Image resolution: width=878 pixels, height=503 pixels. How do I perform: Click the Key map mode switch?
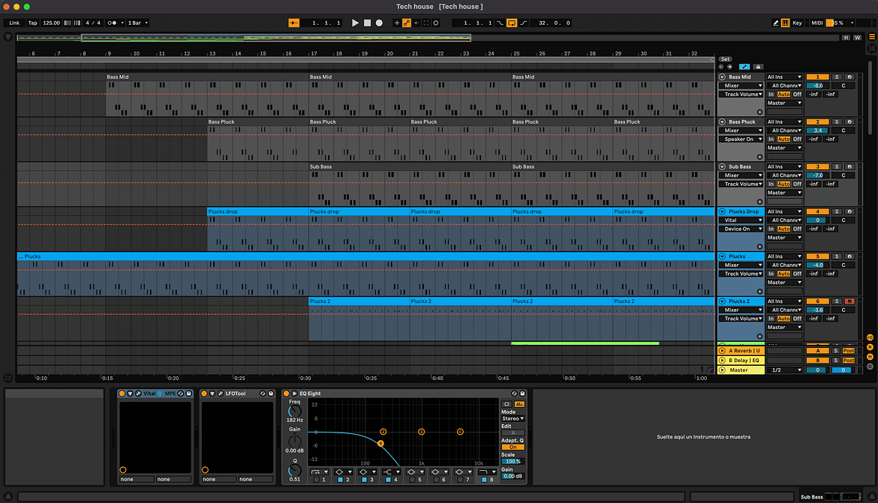[x=797, y=23]
